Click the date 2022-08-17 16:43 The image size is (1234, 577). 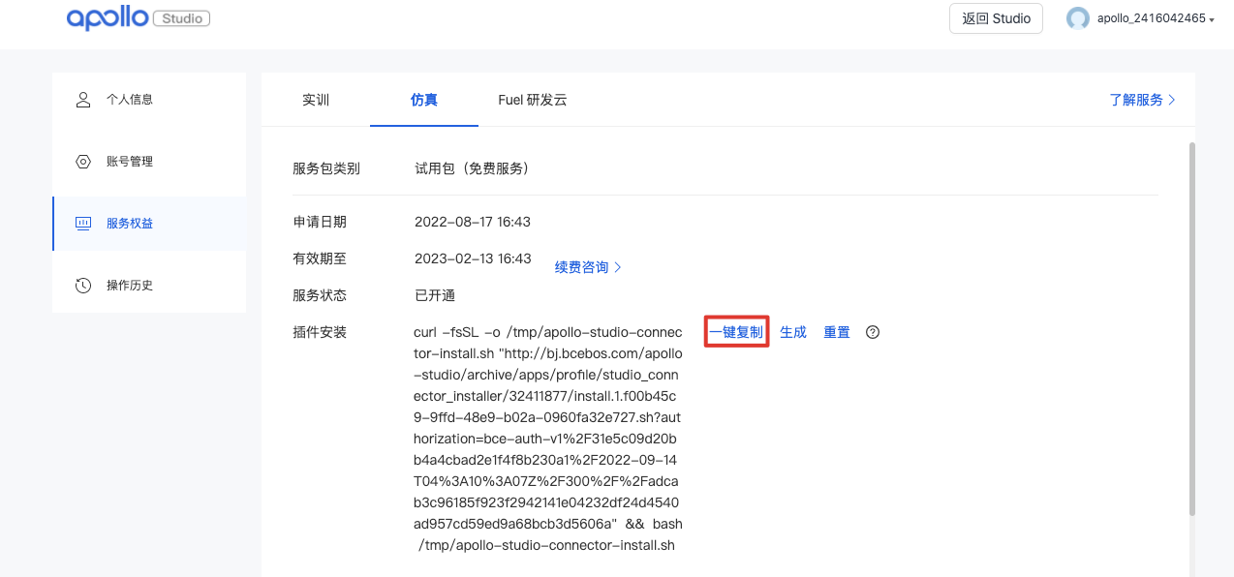point(473,222)
